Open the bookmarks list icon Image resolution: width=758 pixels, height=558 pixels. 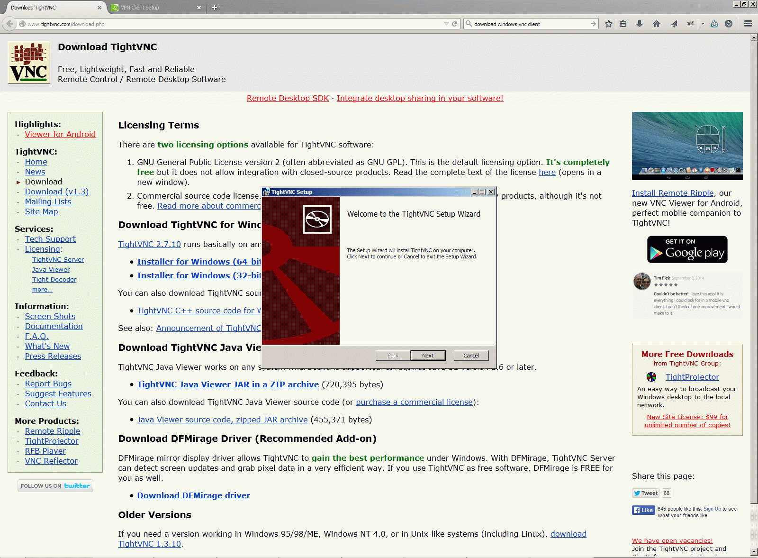coord(623,24)
